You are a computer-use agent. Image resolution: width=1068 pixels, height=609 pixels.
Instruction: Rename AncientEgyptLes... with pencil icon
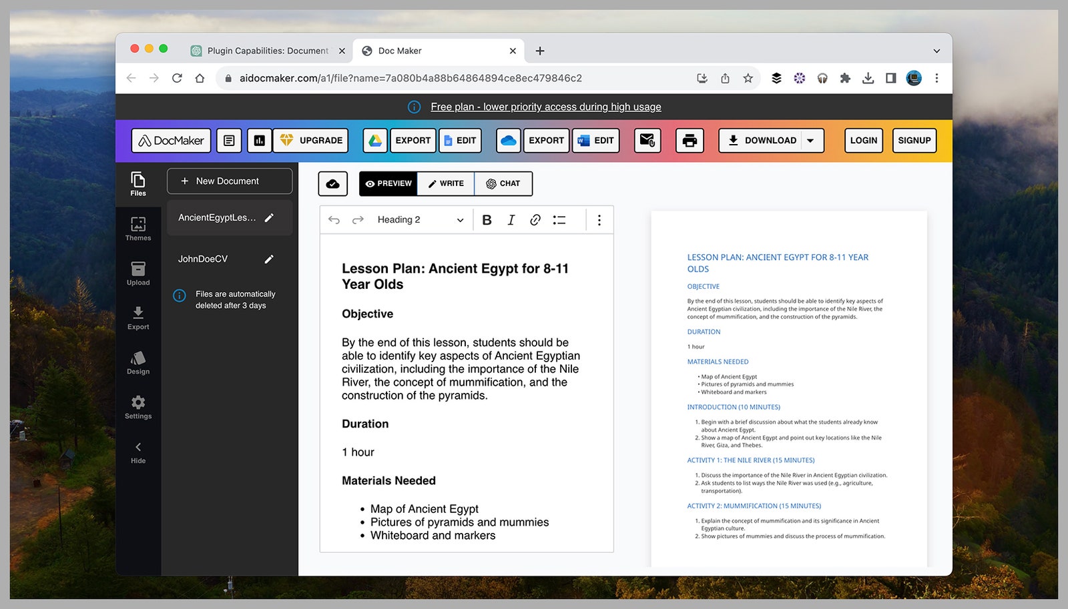coord(269,217)
